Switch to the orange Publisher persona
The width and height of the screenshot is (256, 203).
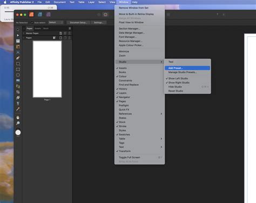[x=31, y=15]
